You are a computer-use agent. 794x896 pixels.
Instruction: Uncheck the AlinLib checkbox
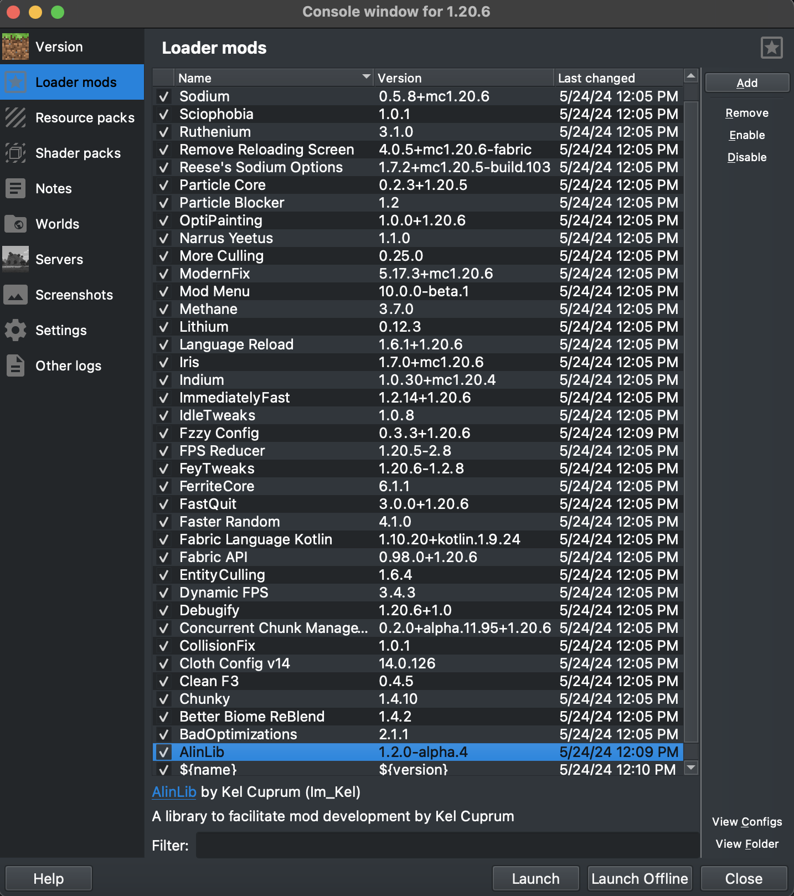pyautogui.click(x=164, y=752)
